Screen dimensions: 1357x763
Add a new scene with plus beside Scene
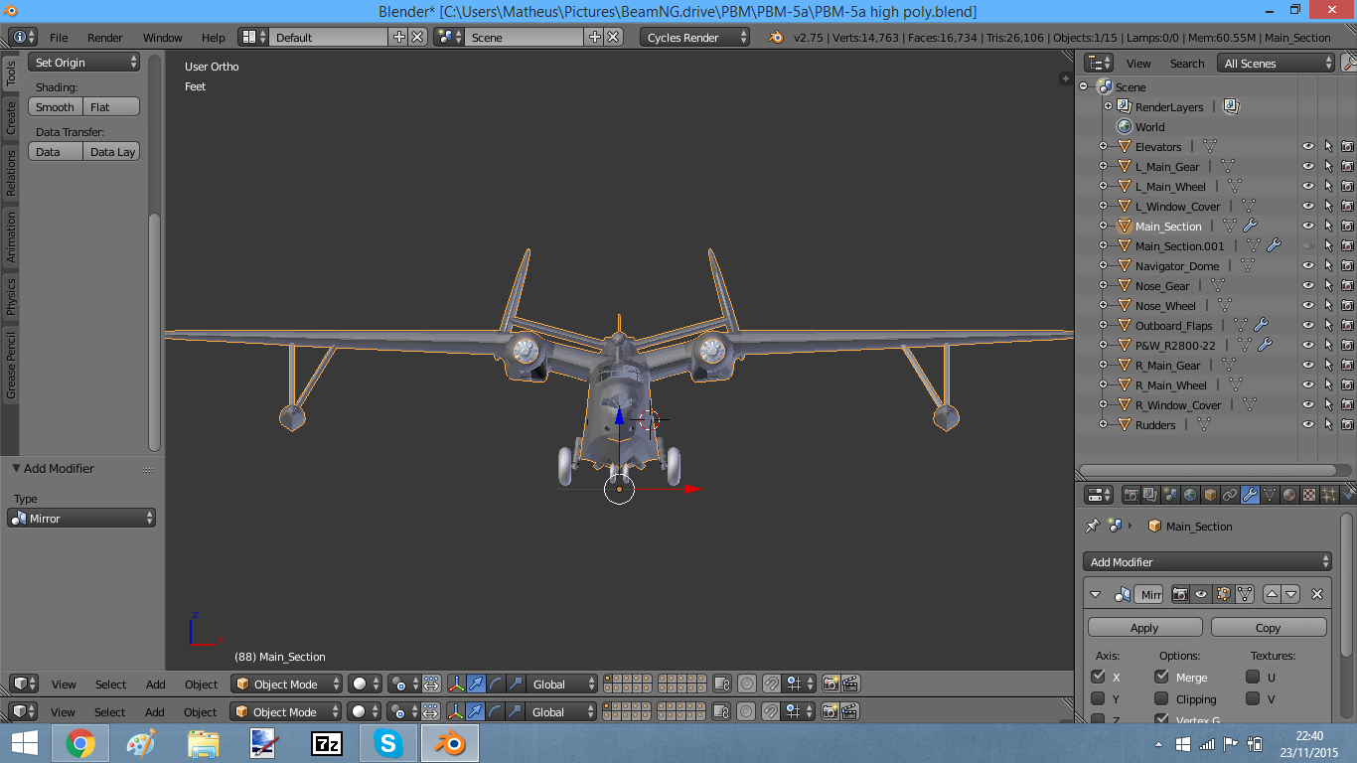(x=595, y=37)
